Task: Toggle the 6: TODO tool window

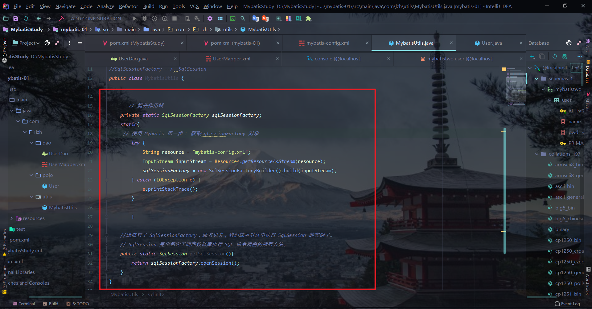Action: 78,304
